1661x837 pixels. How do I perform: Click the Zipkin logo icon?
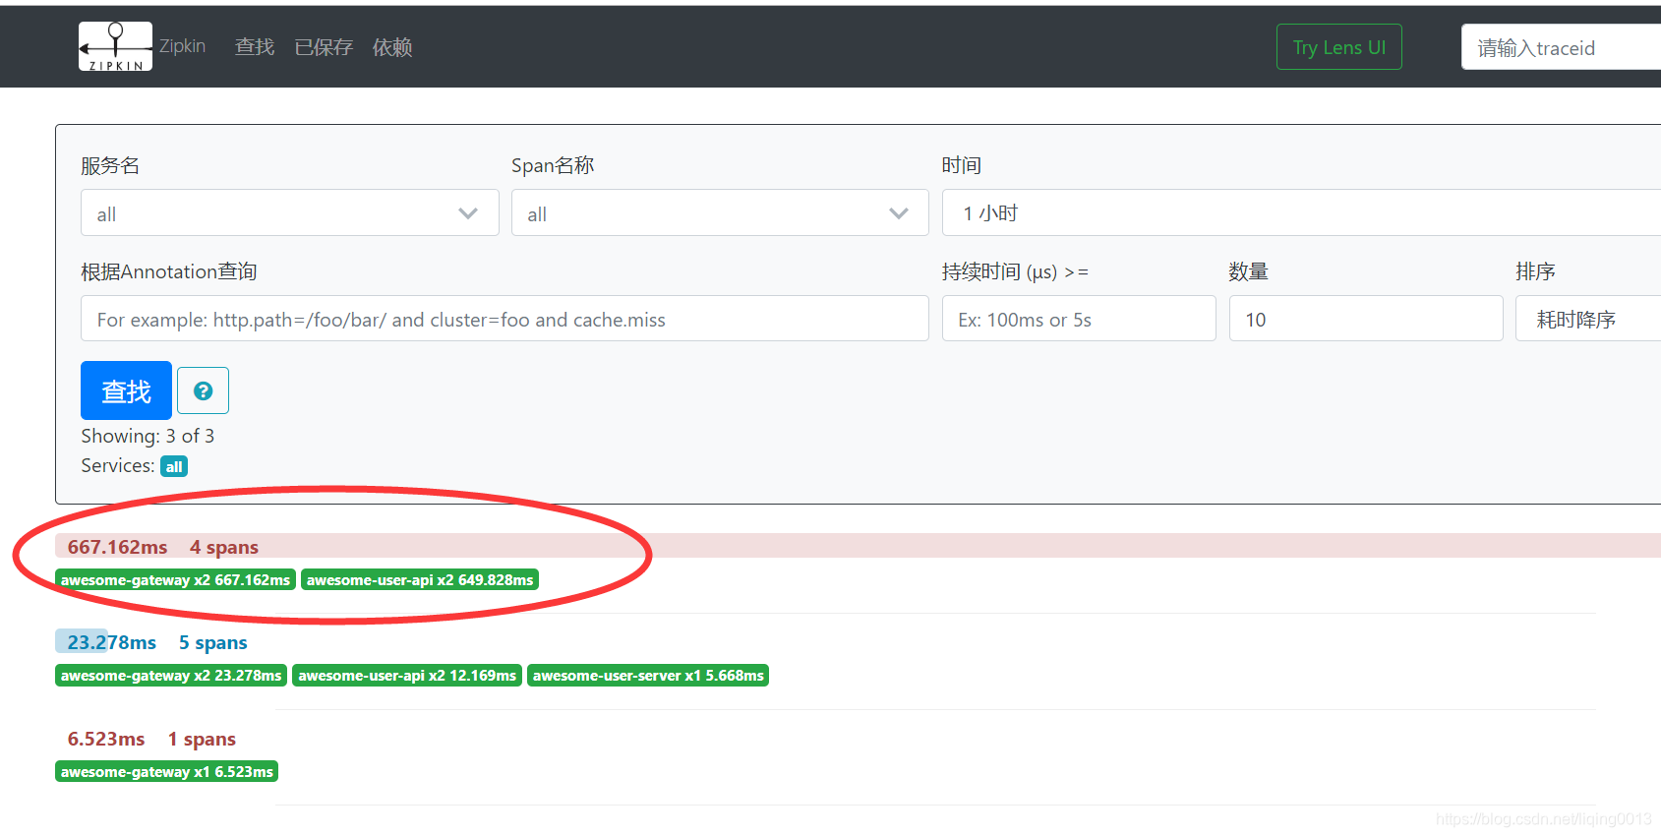pyautogui.click(x=115, y=46)
